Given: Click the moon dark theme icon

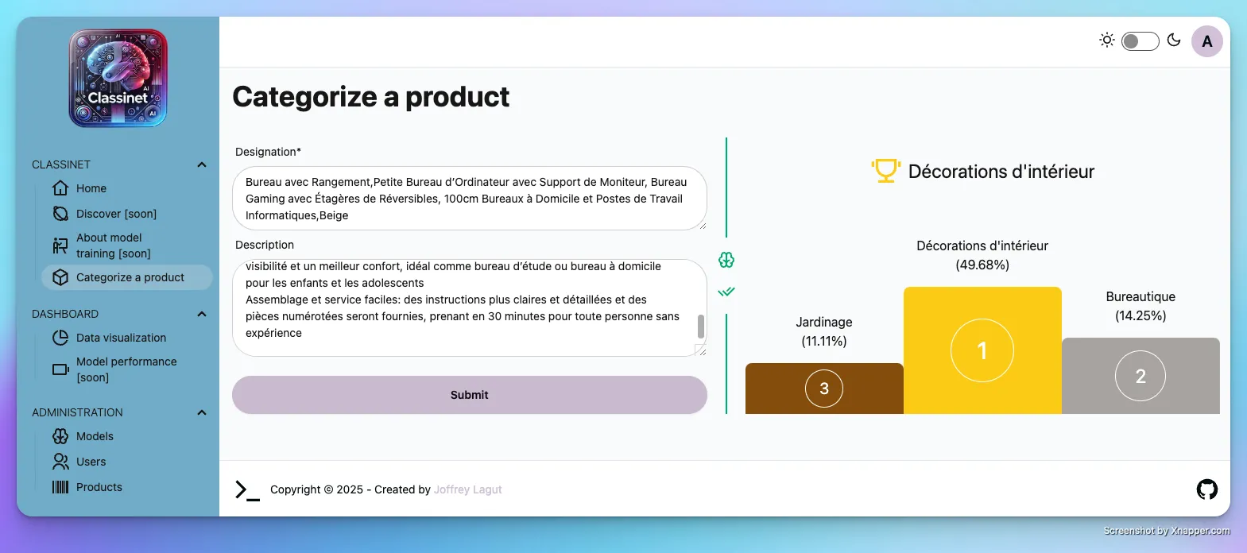Looking at the screenshot, I should (1174, 41).
